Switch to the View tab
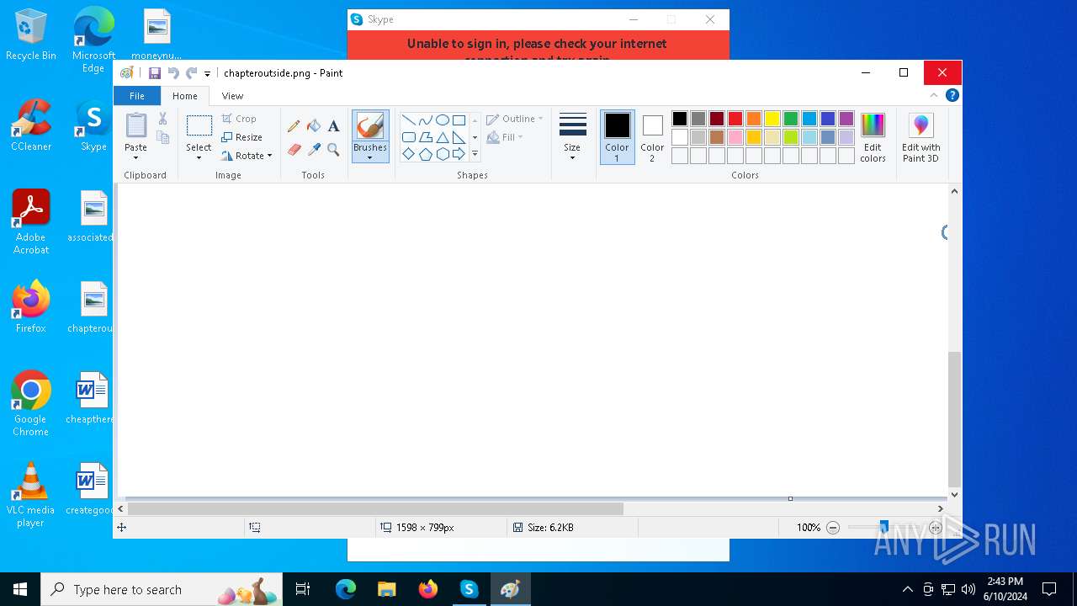The width and height of the screenshot is (1077, 606). [232, 96]
